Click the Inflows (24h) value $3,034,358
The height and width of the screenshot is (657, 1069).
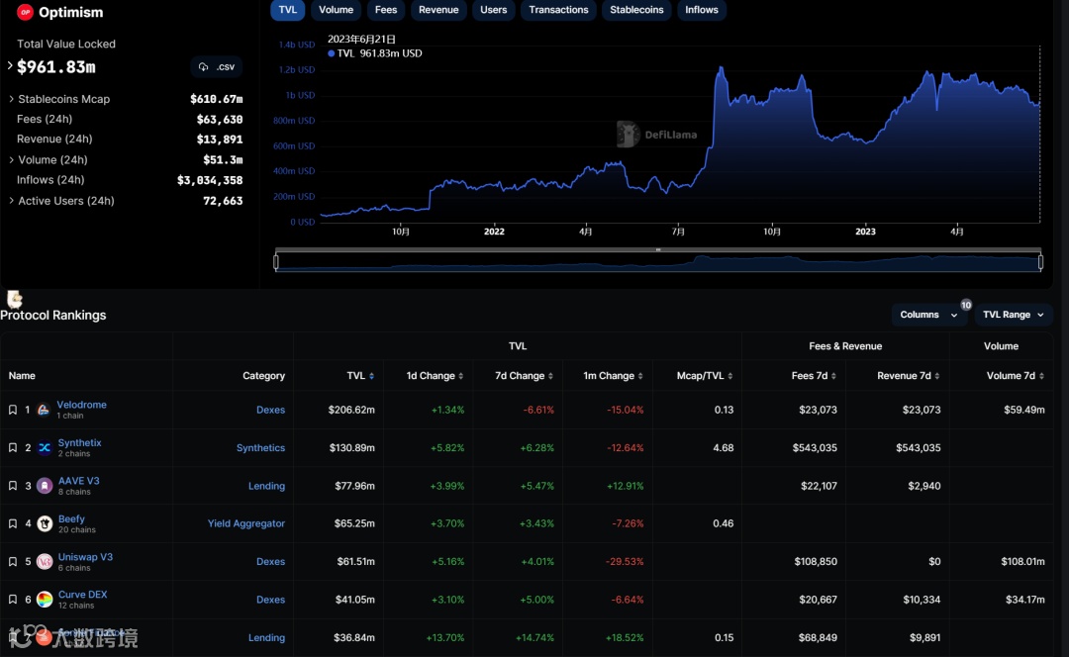tap(209, 180)
